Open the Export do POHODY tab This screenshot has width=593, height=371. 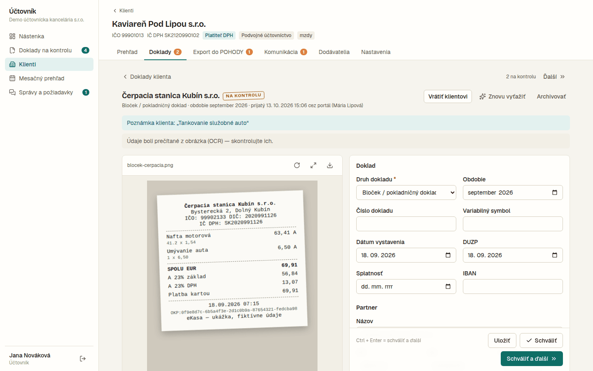(223, 52)
